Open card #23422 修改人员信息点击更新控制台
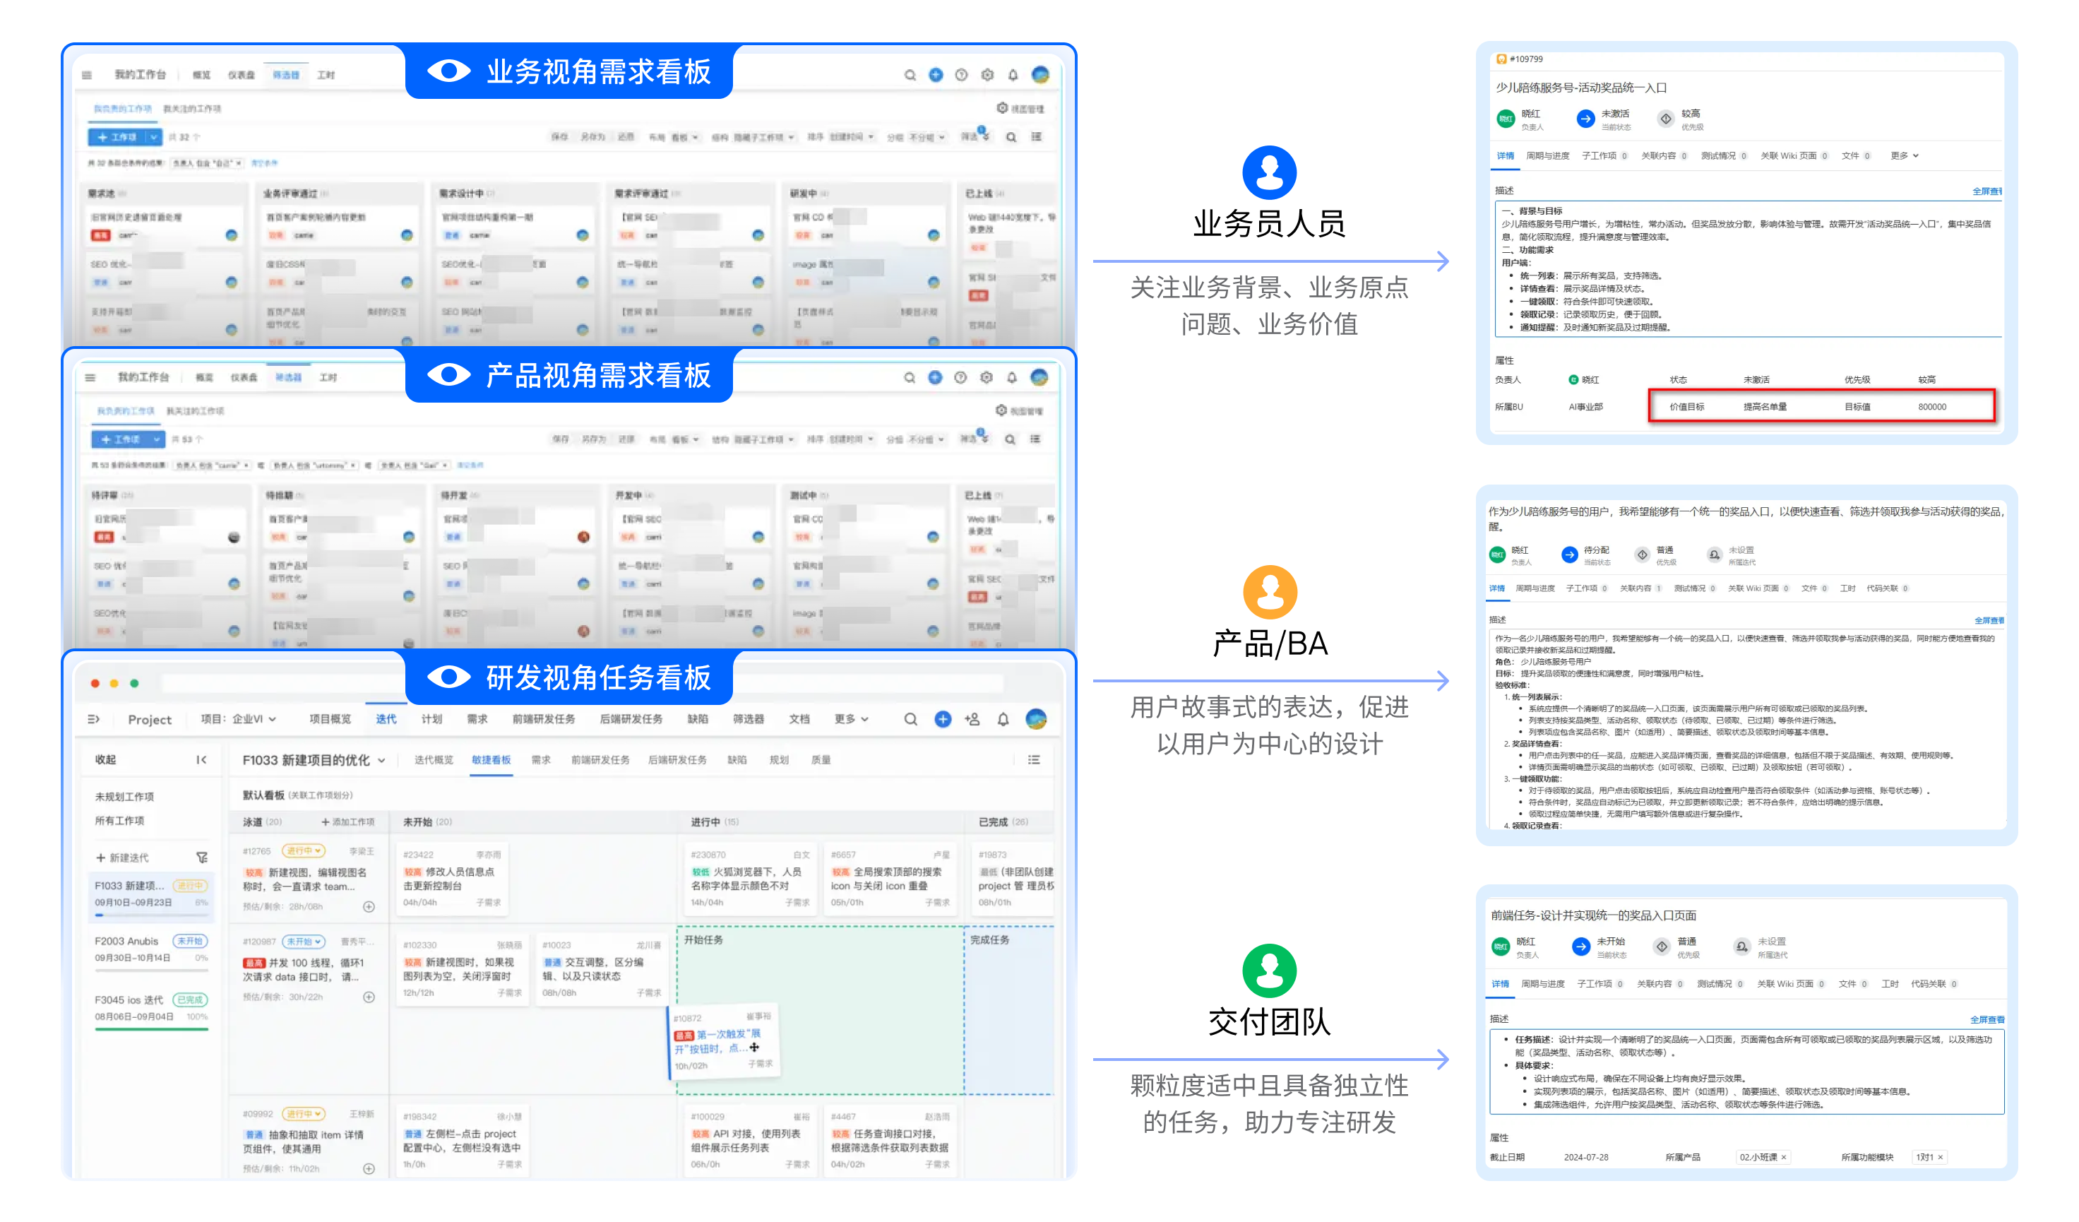This screenshot has width=2079, height=1222. tap(452, 879)
